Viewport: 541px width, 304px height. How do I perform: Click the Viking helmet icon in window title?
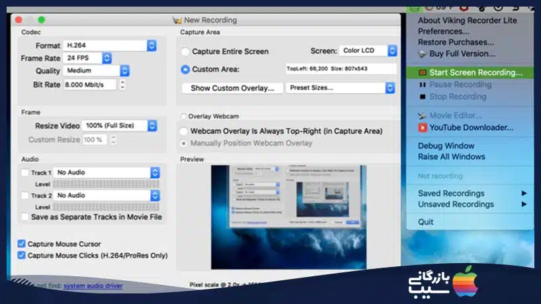pos(177,20)
